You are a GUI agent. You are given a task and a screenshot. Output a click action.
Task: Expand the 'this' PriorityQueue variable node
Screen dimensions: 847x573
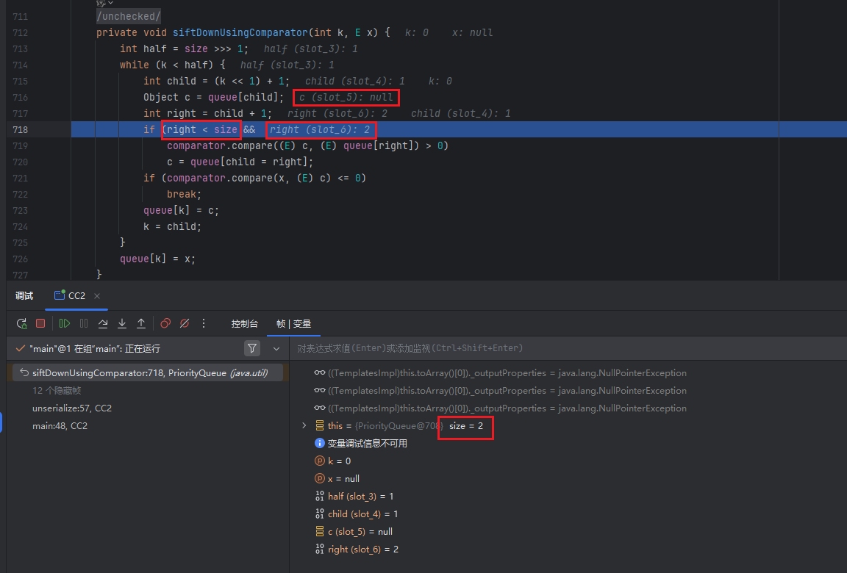(304, 425)
